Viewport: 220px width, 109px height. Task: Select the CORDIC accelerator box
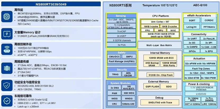208,20
